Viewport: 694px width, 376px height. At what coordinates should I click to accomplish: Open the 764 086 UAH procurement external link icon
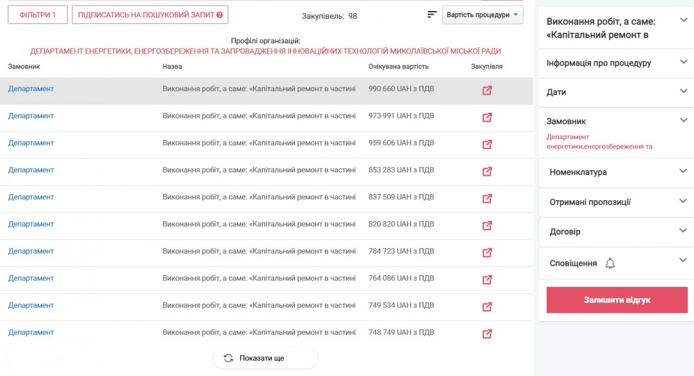487,279
